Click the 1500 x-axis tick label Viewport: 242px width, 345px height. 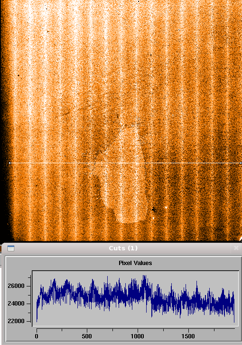[x=188, y=336]
